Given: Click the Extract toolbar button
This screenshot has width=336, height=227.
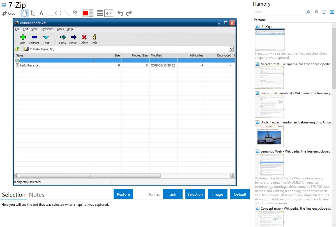Looking at the screenshot, I should (34, 39).
